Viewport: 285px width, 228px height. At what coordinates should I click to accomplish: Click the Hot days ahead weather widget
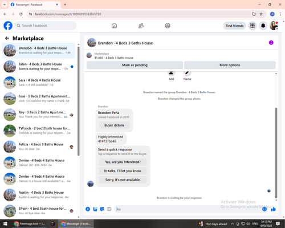point(213,224)
